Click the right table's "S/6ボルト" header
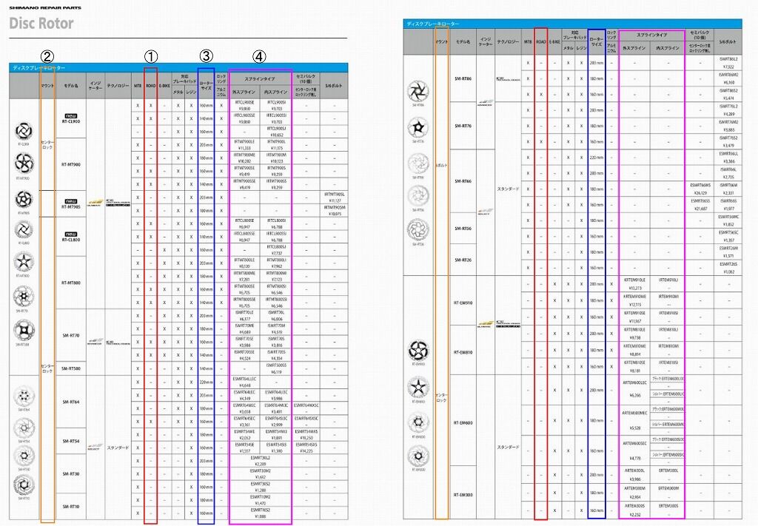 (728, 41)
